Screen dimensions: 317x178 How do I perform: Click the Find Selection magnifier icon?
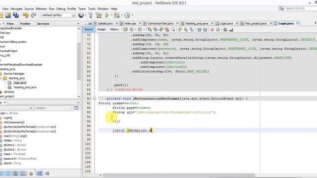pos(150,30)
